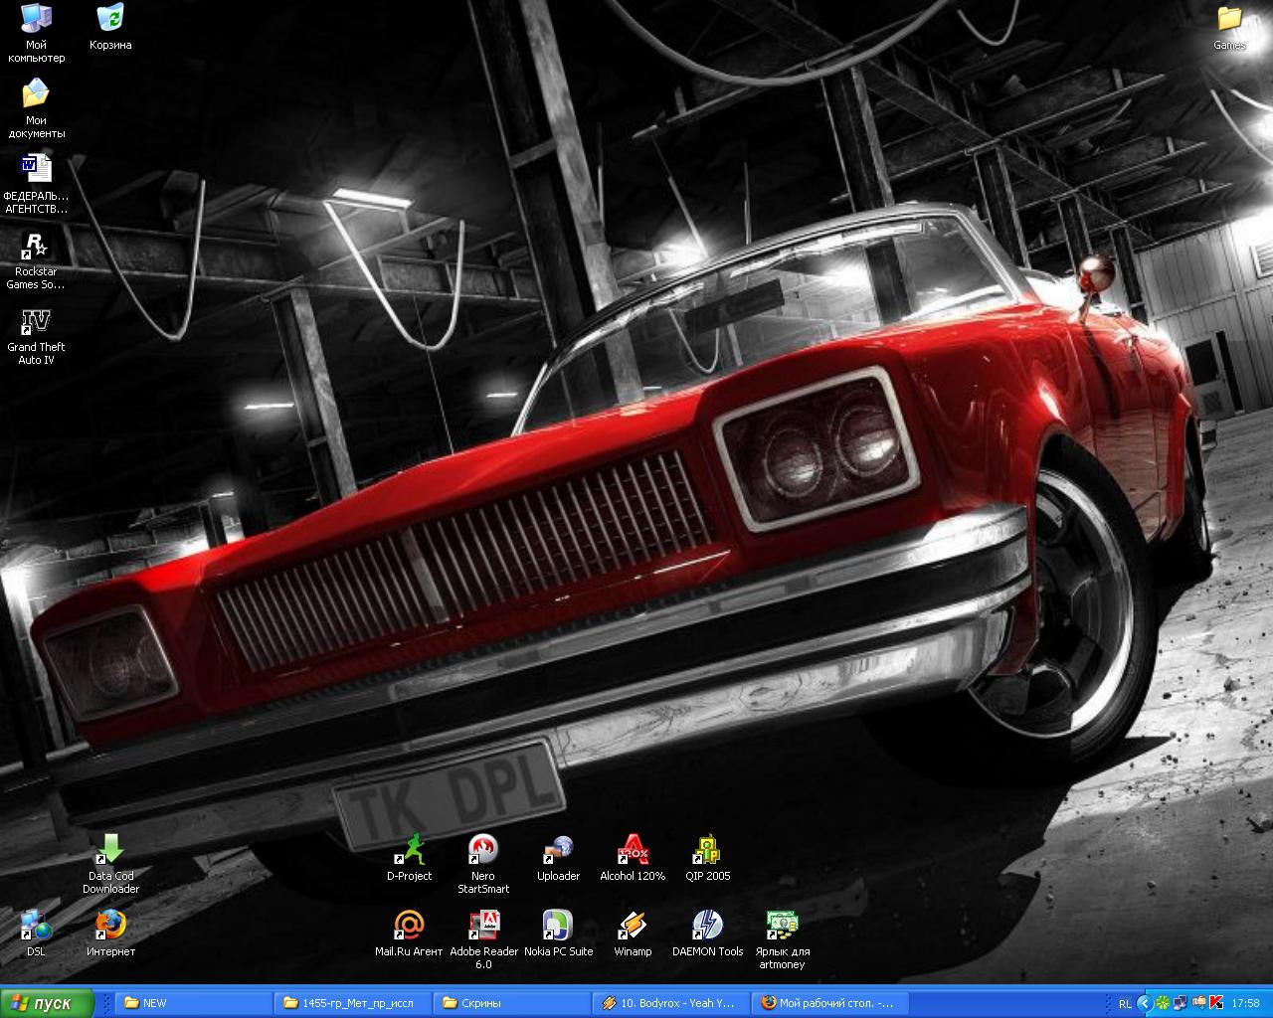Click the green QIP flower tray icon
The height and width of the screenshot is (1018, 1273).
point(1162,1003)
